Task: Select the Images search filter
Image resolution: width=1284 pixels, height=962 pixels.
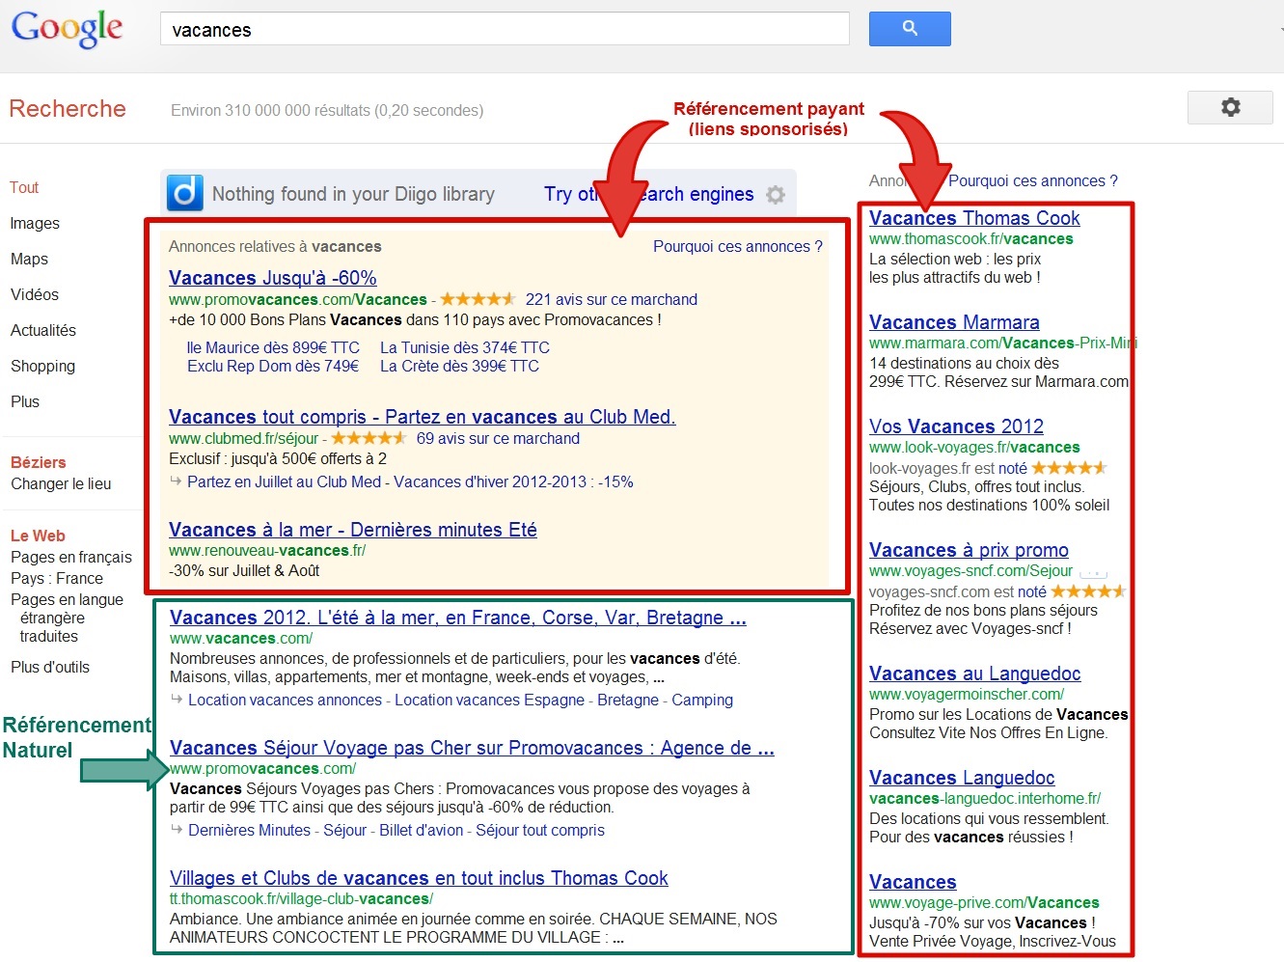Action: point(35,223)
